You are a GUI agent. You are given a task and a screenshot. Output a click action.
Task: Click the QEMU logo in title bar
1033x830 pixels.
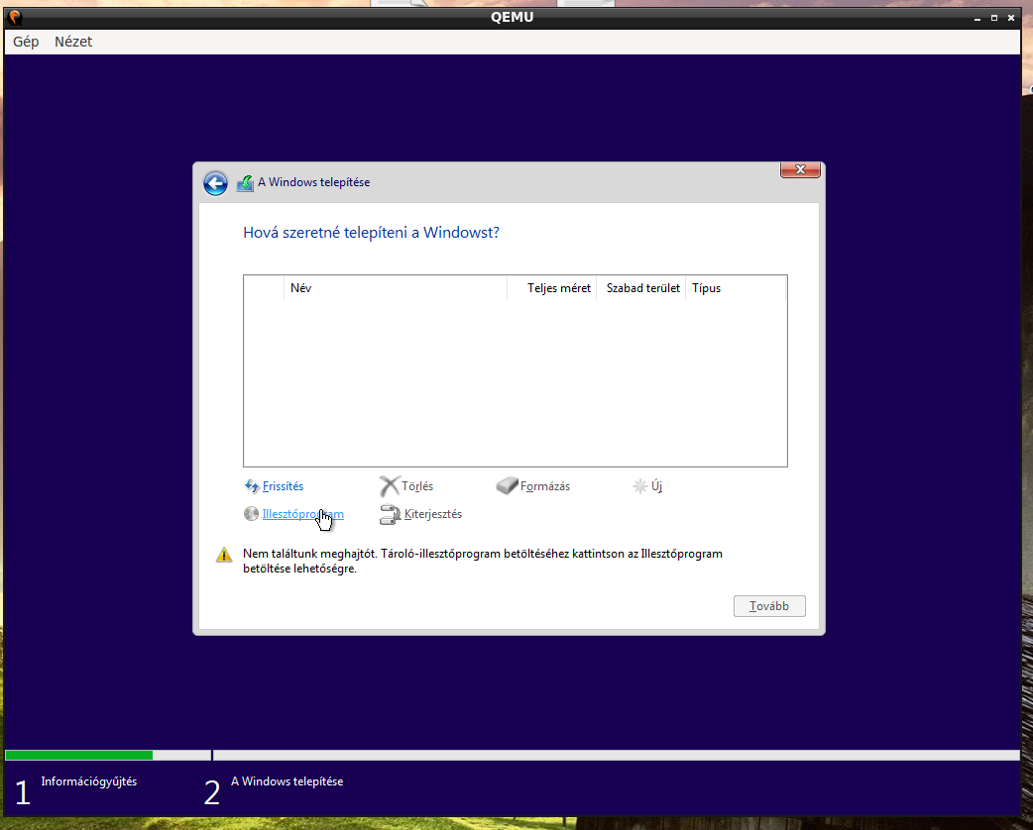(x=15, y=17)
